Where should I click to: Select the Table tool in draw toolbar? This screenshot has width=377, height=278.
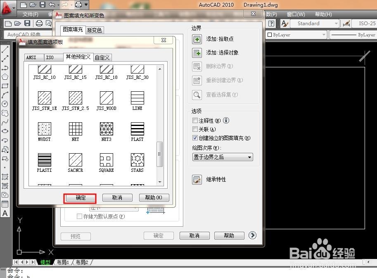click(x=5, y=204)
